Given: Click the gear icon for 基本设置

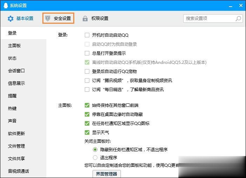Looking at the screenshot, I should 11,18.
